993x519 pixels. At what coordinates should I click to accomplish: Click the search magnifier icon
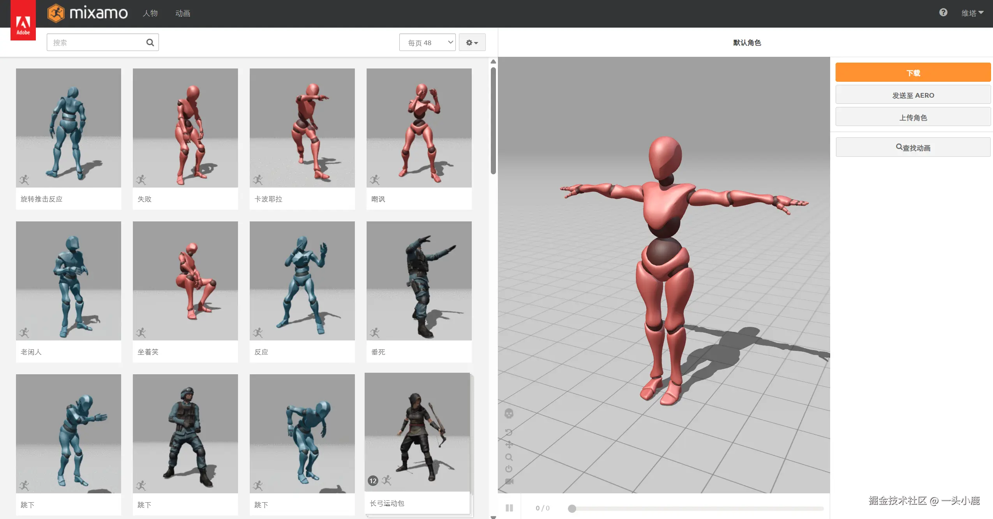pyautogui.click(x=150, y=42)
